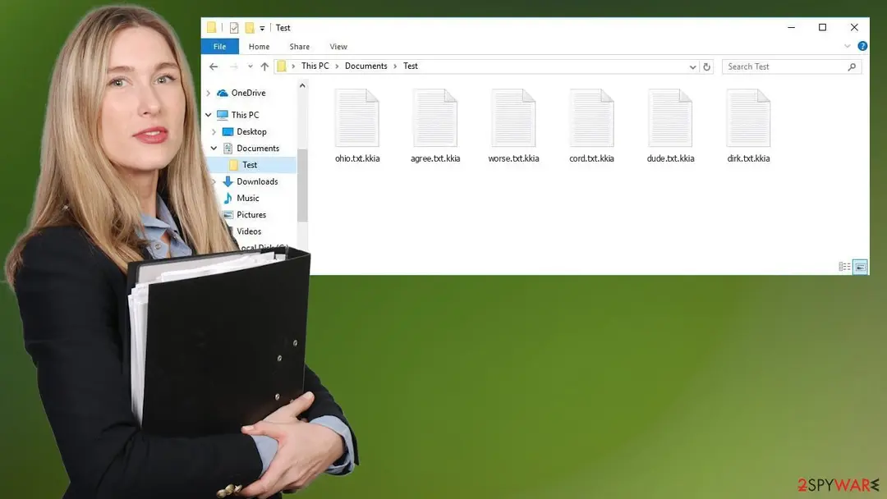The height and width of the screenshot is (499, 887).
Task: Click the worse.txt.kkia filename label
Action: click(x=513, y=158)
